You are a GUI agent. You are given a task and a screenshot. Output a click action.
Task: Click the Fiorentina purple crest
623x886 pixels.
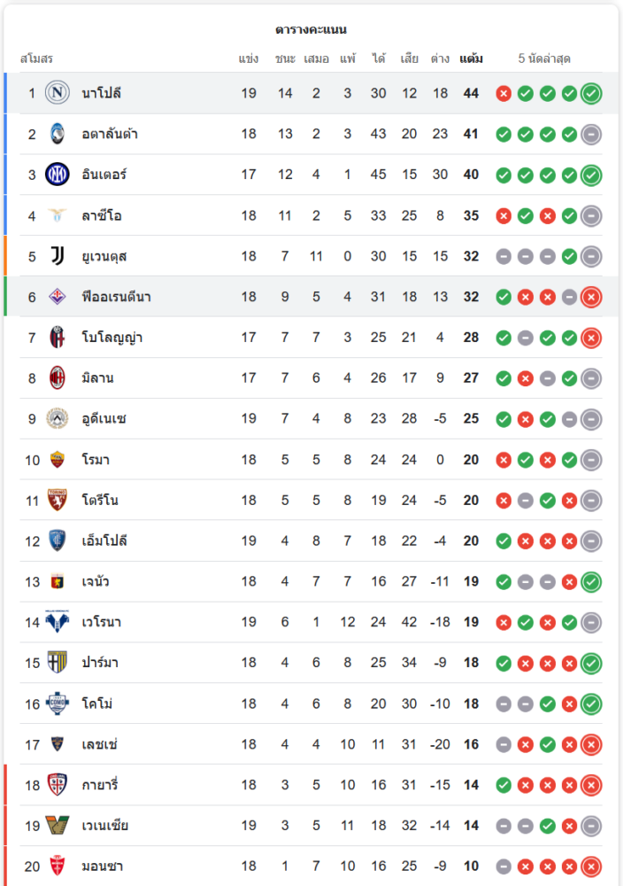58,297
